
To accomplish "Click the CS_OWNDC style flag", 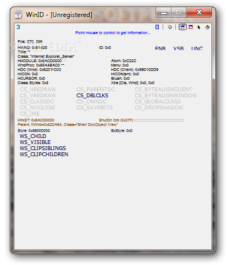I will click(92, 102).
